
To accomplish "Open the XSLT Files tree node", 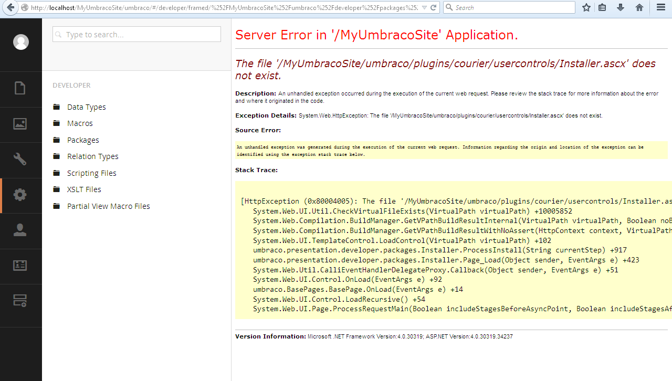I will [84, 189].
